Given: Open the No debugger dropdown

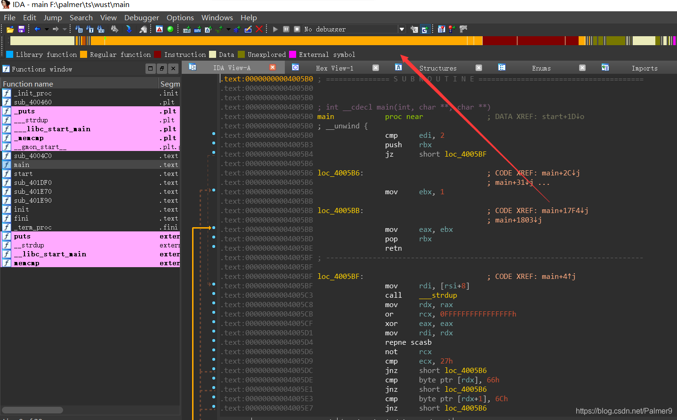Looking at the screenshot, I should tap(402, 29).
